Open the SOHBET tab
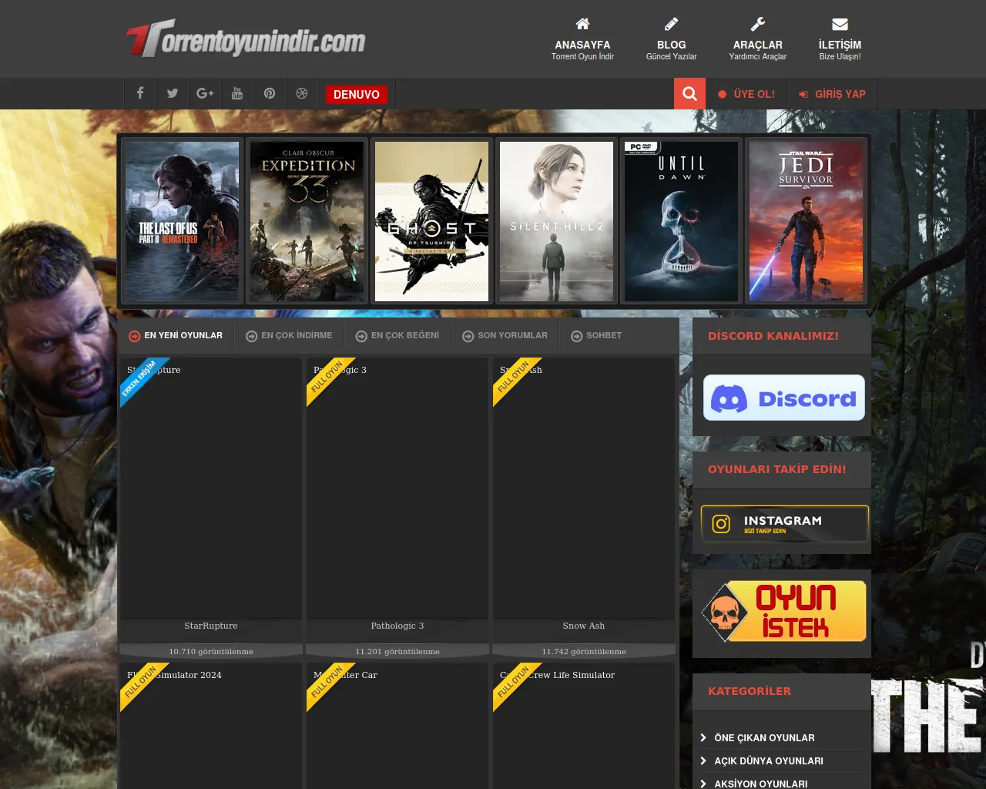The height and width of the screenshot is (789, 986). pyautogui.click(x=596, y=335)
